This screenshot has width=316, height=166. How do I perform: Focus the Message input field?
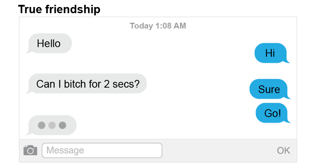click(x=102, y=151)
